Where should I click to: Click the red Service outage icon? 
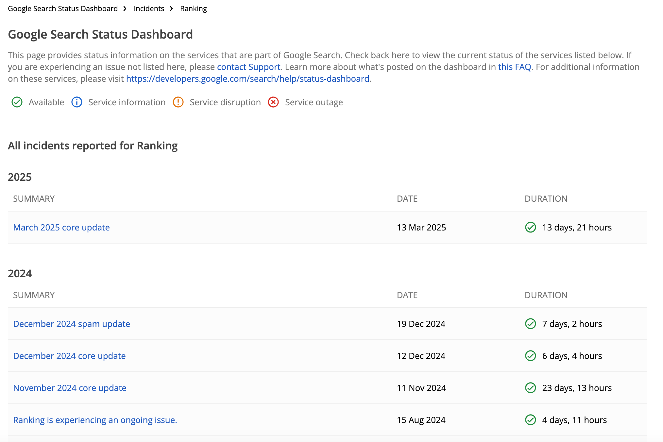click(x=273, y=102)
